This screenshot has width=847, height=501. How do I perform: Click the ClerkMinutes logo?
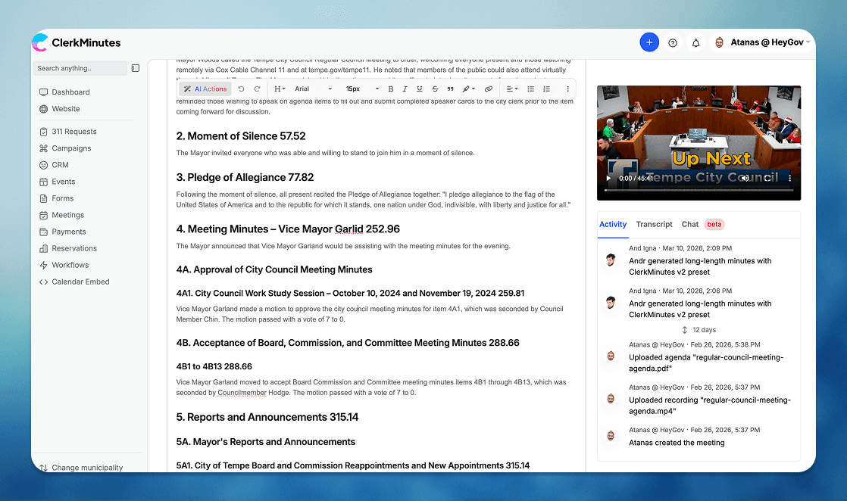point(77,42)
